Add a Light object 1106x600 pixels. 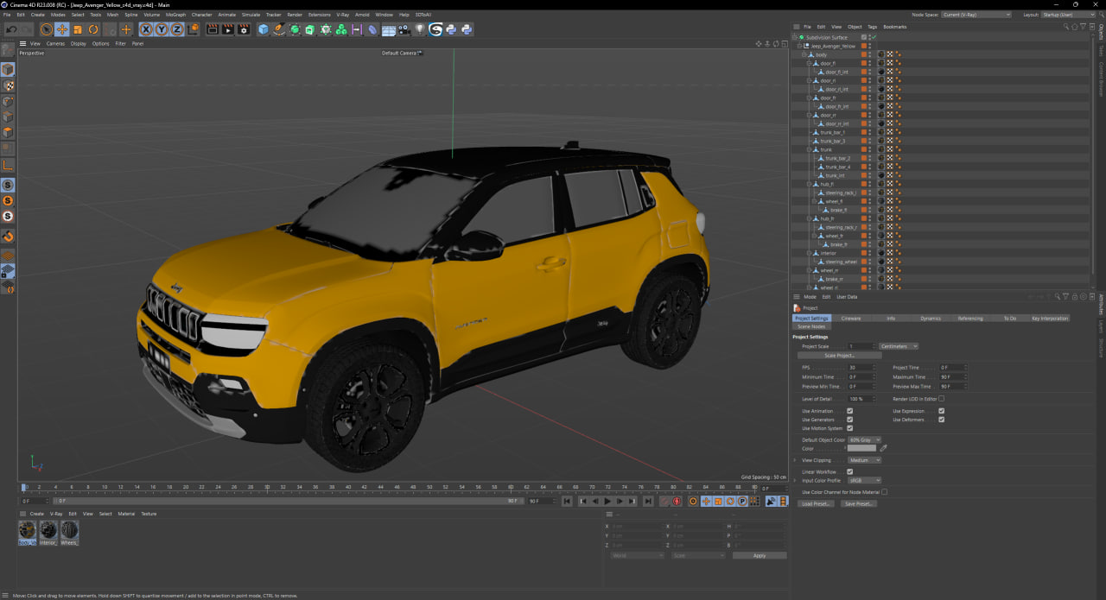point(420,29)
